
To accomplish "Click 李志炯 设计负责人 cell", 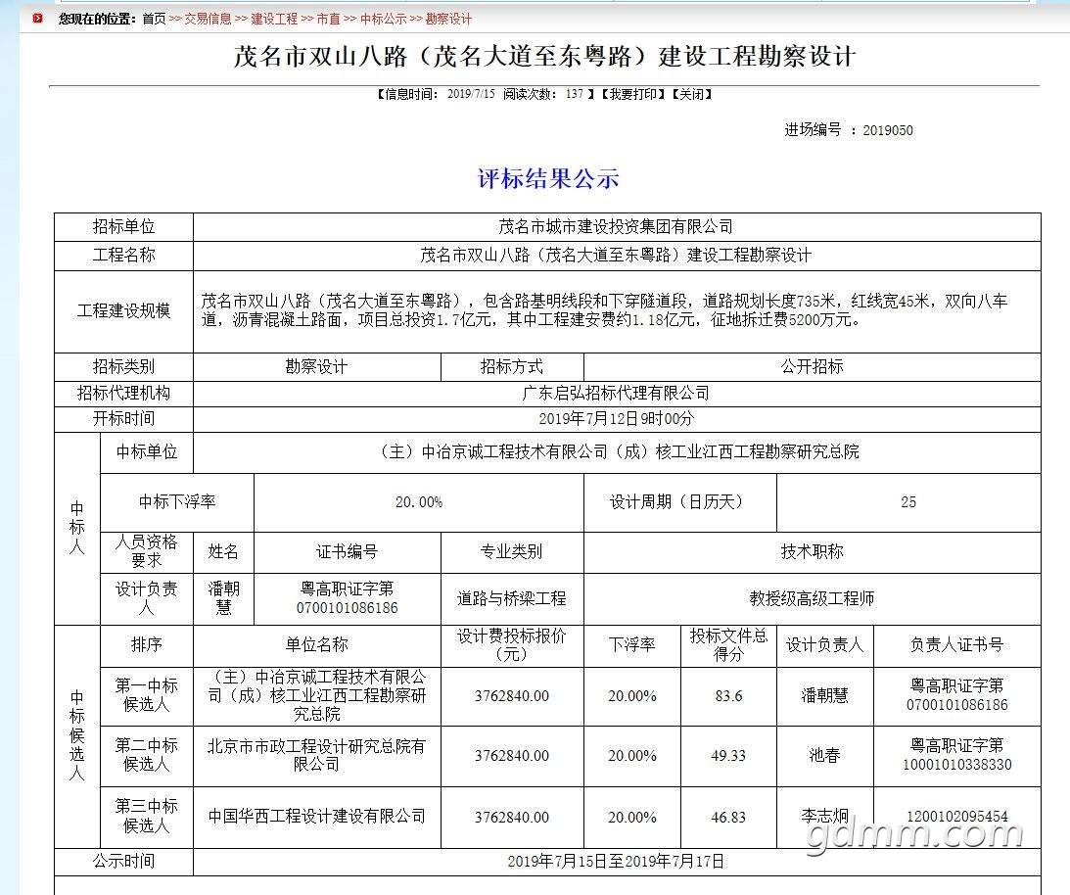I will pyautogui.click(x=824, y=817).
